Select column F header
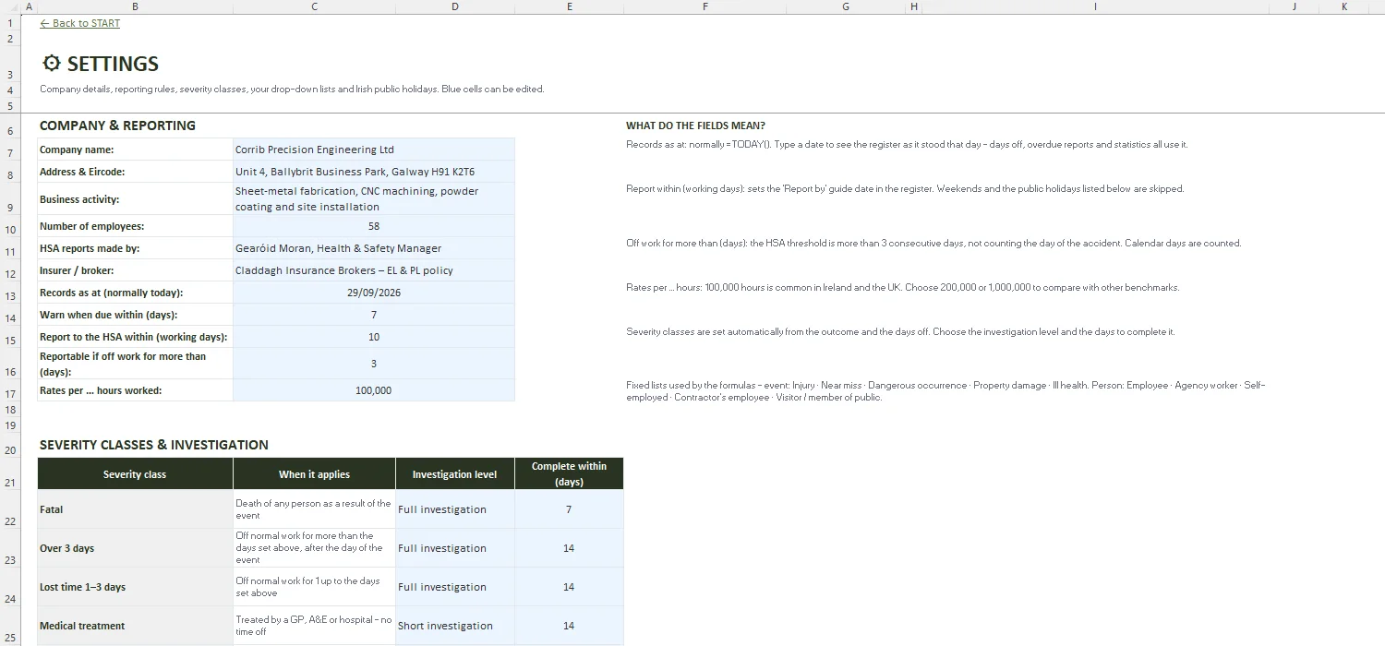 (705, 6)
